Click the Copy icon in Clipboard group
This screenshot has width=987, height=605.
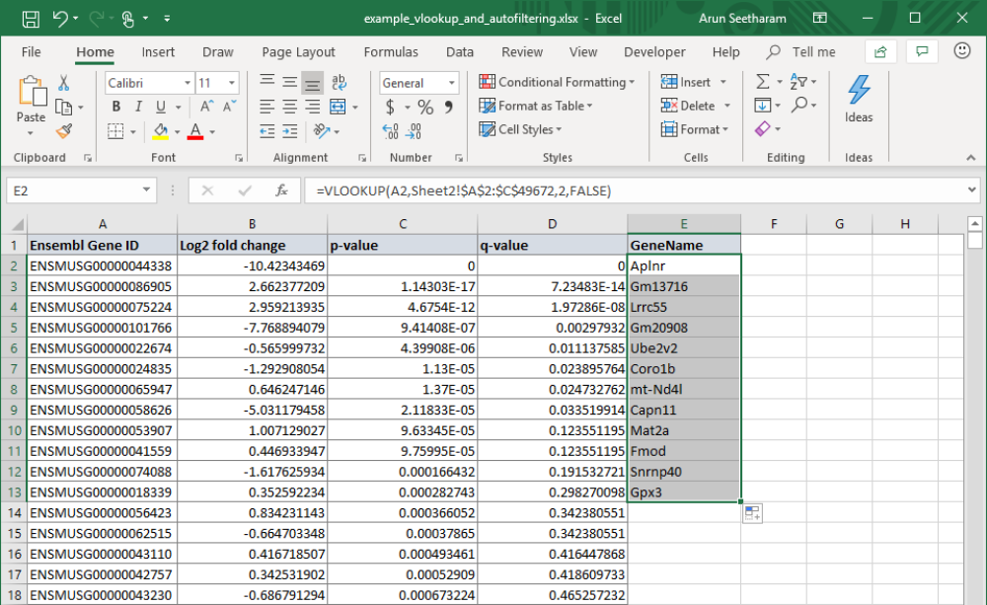pos(63,108)
